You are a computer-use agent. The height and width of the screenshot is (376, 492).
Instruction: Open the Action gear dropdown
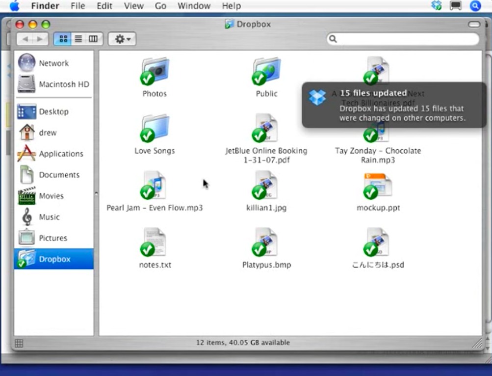(x=122, y=39)
